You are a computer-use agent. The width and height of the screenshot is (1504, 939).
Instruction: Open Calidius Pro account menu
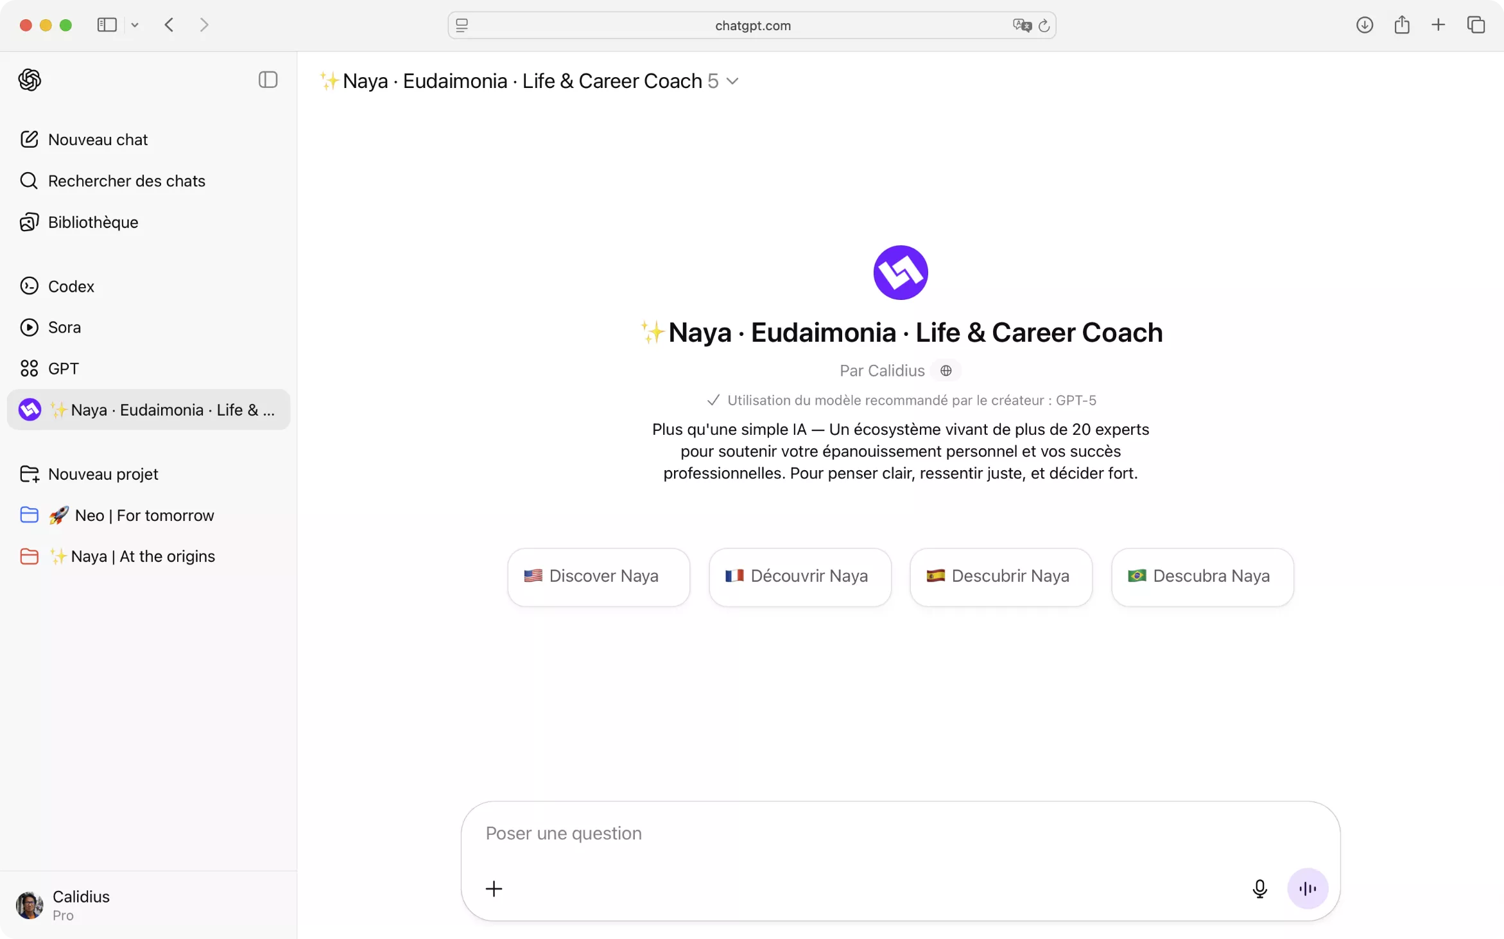(x=80, y=905)
